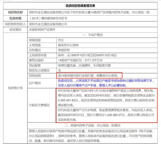The image size is (161, 144).
Task: Click the 其他说明 row label
Action: [35, 76]
